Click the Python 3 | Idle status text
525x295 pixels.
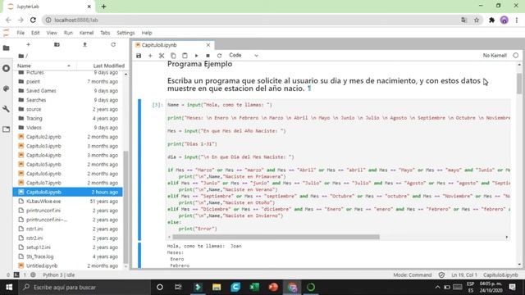pos(58,275)
